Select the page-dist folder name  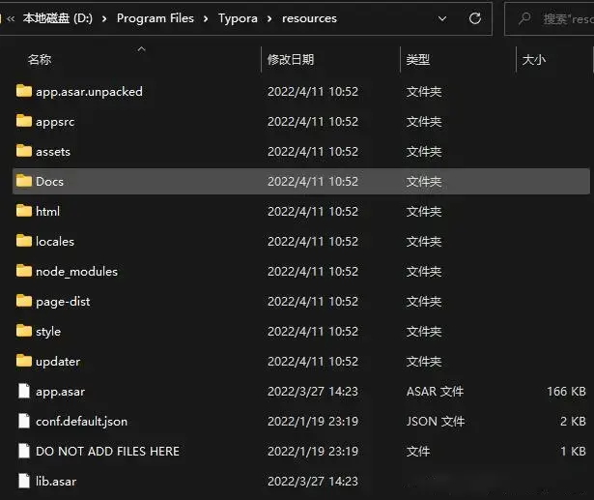63,302
